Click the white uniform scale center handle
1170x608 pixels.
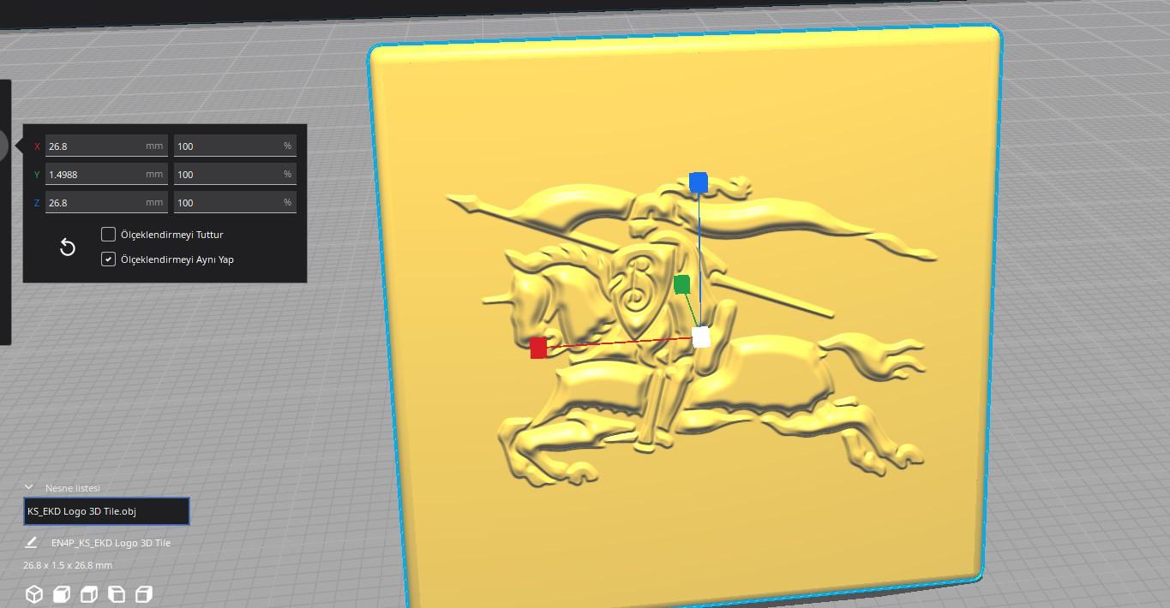701,337
